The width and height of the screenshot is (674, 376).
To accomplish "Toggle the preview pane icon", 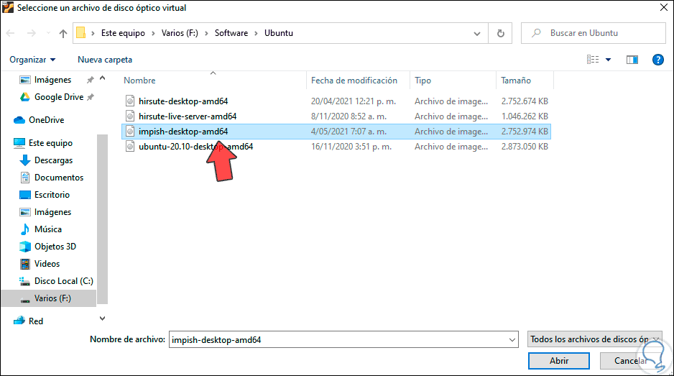I will pyautogui.click(x=632, y=60).
